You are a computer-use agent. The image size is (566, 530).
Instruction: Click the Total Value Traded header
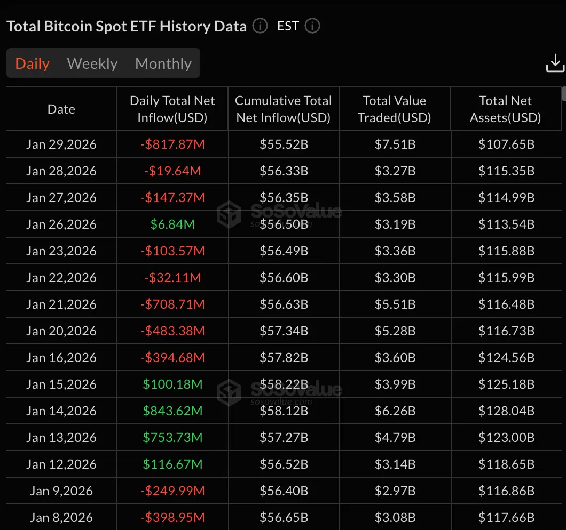coord(395,109)
